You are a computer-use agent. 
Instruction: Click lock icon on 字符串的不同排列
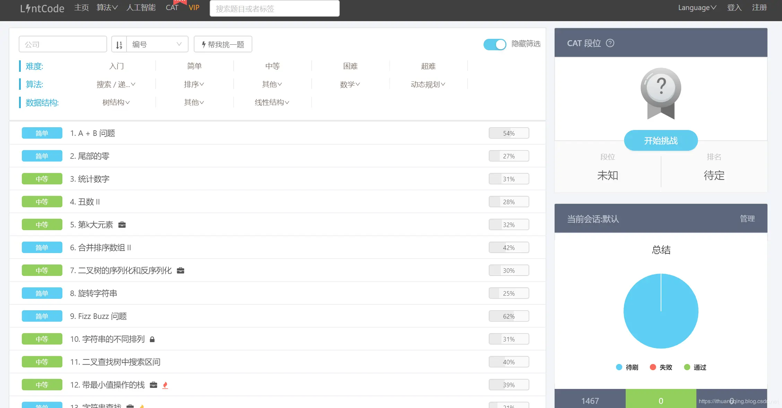pos(152,339)
